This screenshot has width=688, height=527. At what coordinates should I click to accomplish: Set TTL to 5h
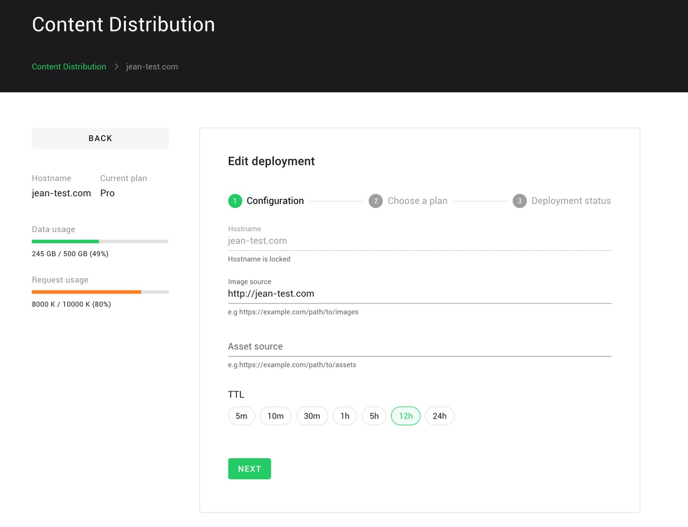pos(374,416)
